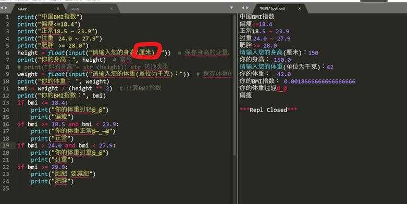
Task: Click code line print("正常18.5 ~ 23.9")
Action: (57, 31)
